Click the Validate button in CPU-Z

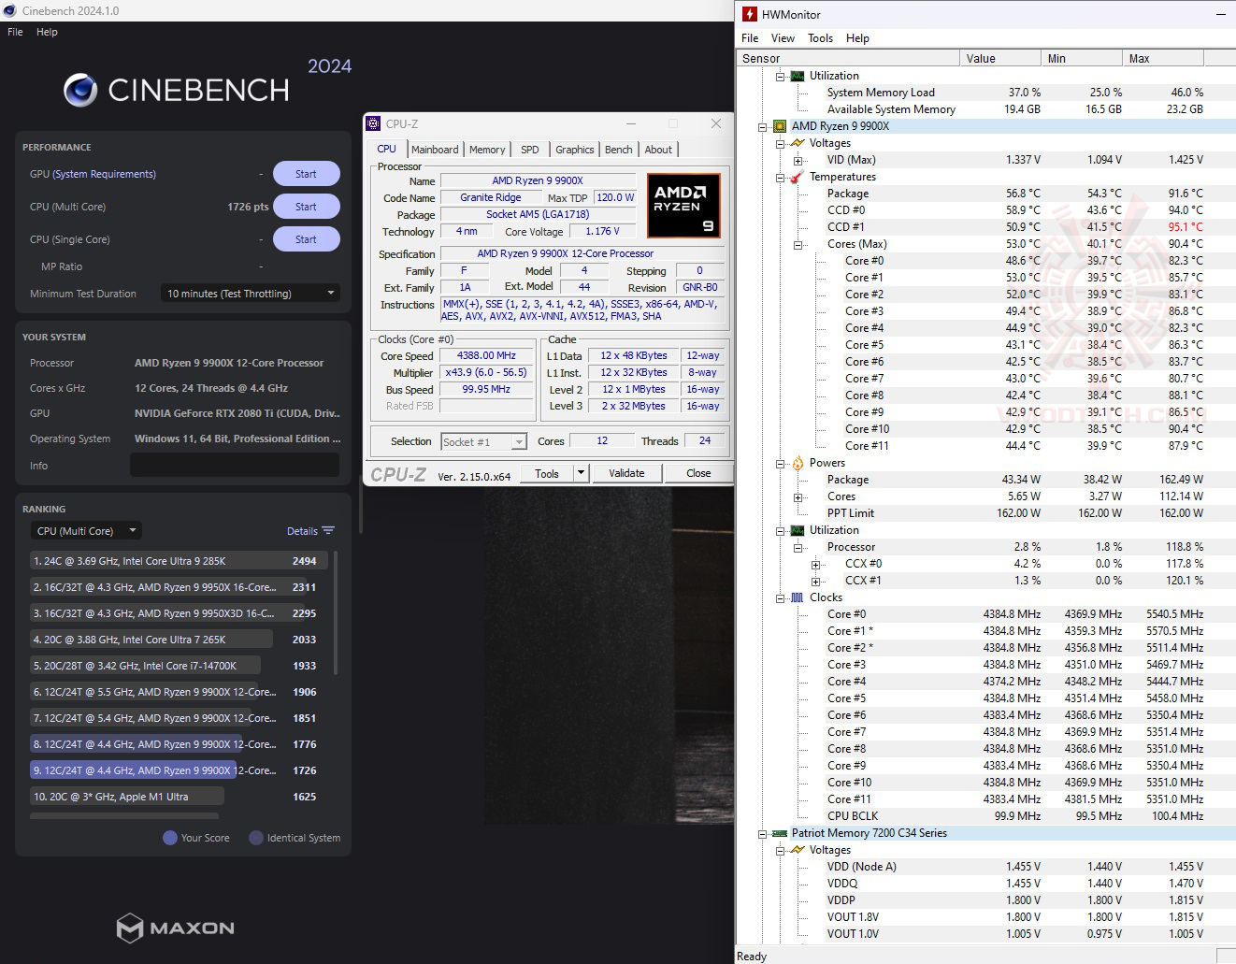click(x=626, y=473)
